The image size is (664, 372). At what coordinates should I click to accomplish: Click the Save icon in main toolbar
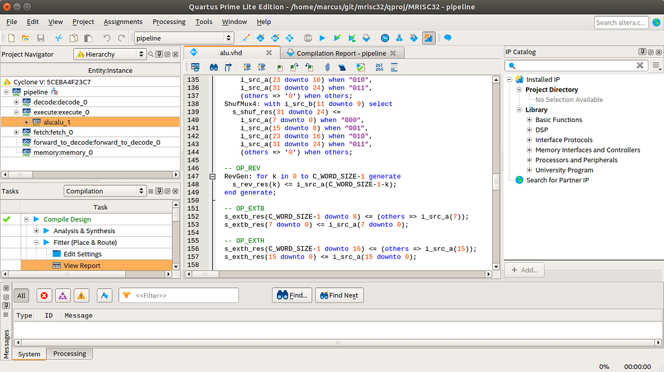[40, 38]
